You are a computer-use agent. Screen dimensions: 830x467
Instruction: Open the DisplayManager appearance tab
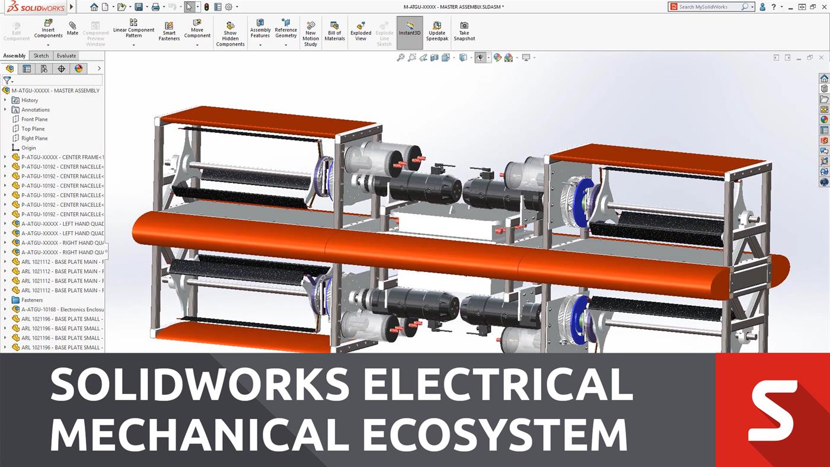tap(79, 68)
